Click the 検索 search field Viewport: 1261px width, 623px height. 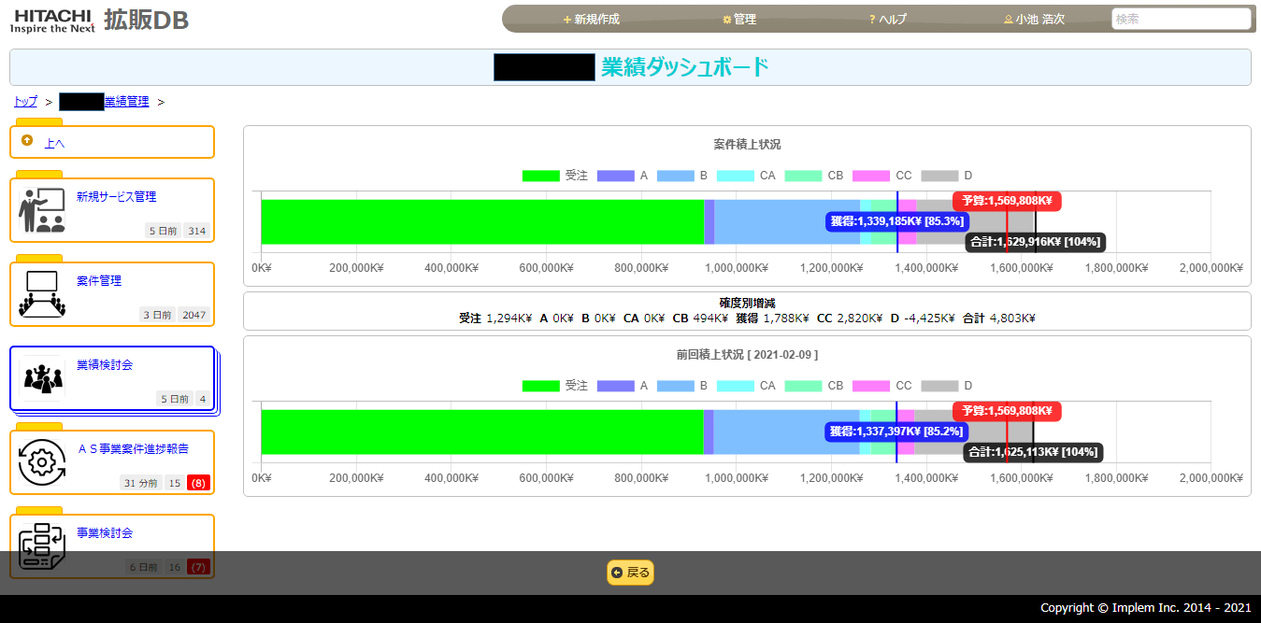pyautogui.click(x=1182, y=19)
